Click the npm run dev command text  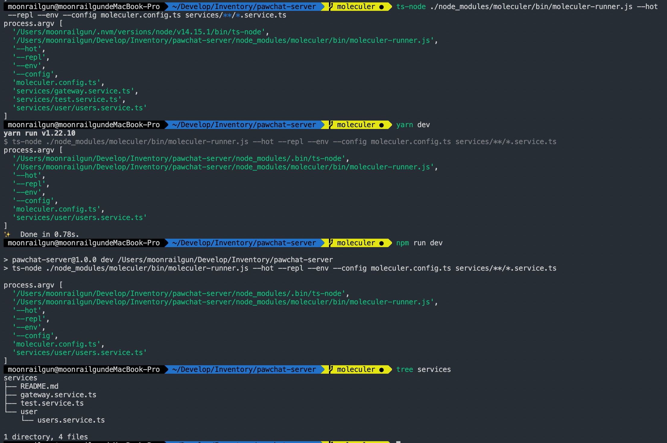click(x=419, y=243)
